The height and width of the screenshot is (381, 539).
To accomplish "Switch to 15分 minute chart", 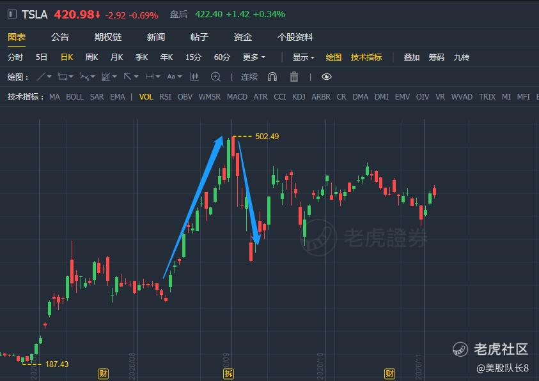I will point(193,57).
